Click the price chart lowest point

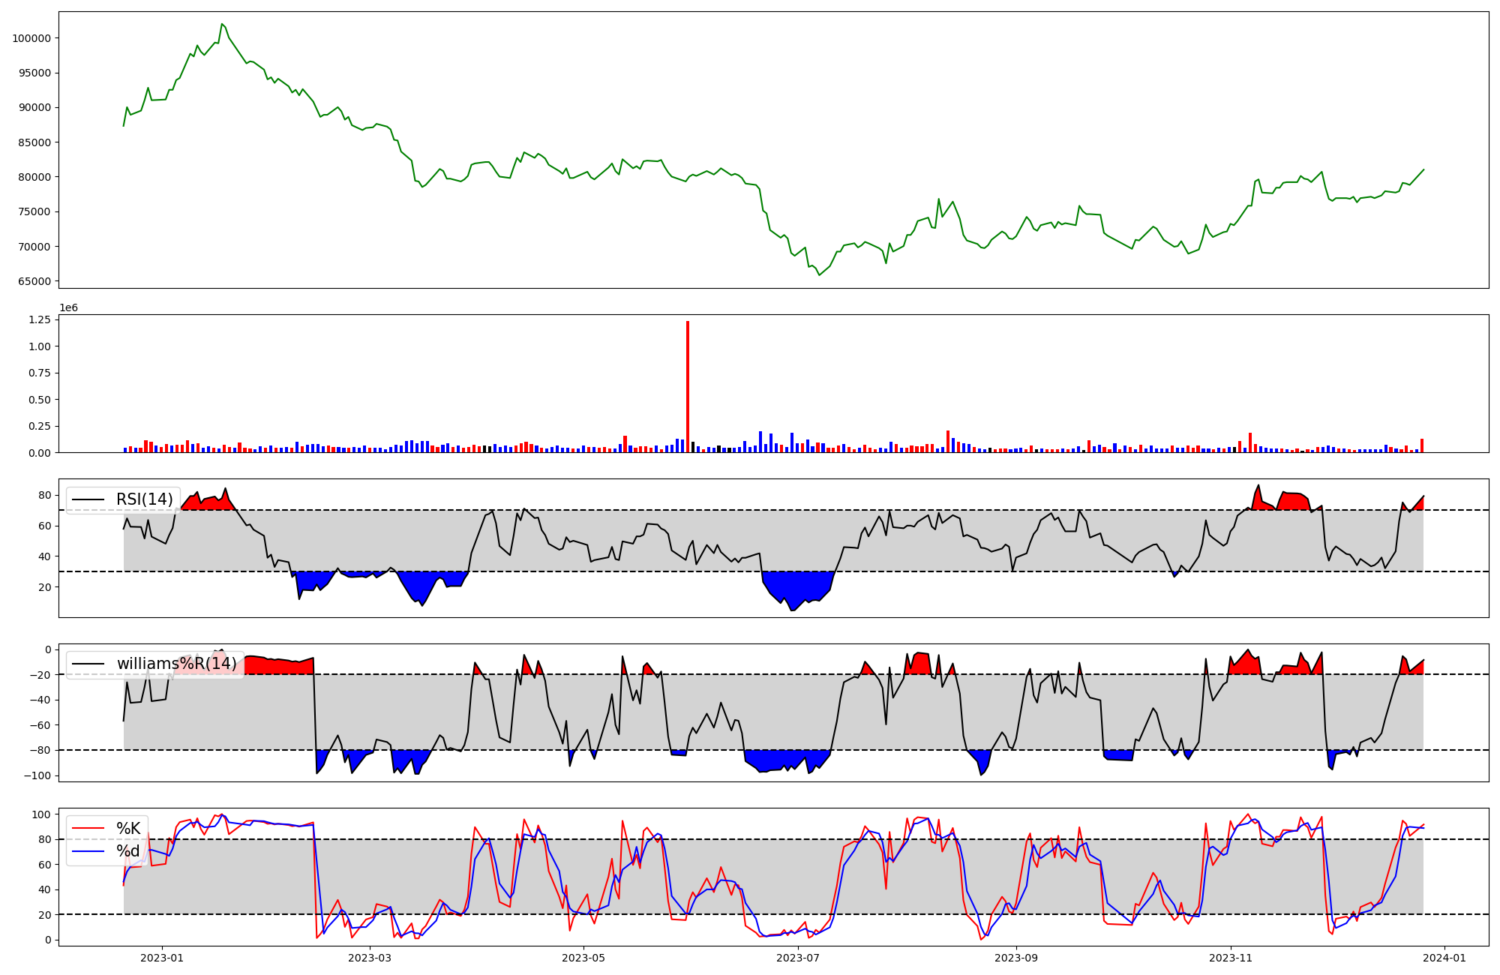(x=819, y=275)
